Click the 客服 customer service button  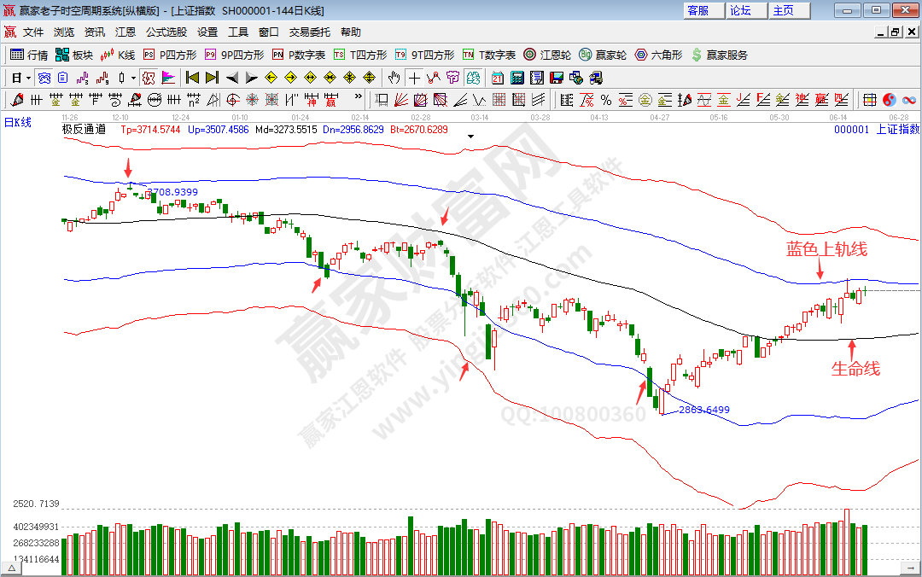(x=697, y=10)
